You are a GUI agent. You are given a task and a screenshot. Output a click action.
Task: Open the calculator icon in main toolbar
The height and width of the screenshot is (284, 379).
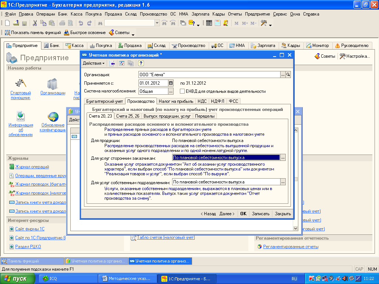pos(209,23)
